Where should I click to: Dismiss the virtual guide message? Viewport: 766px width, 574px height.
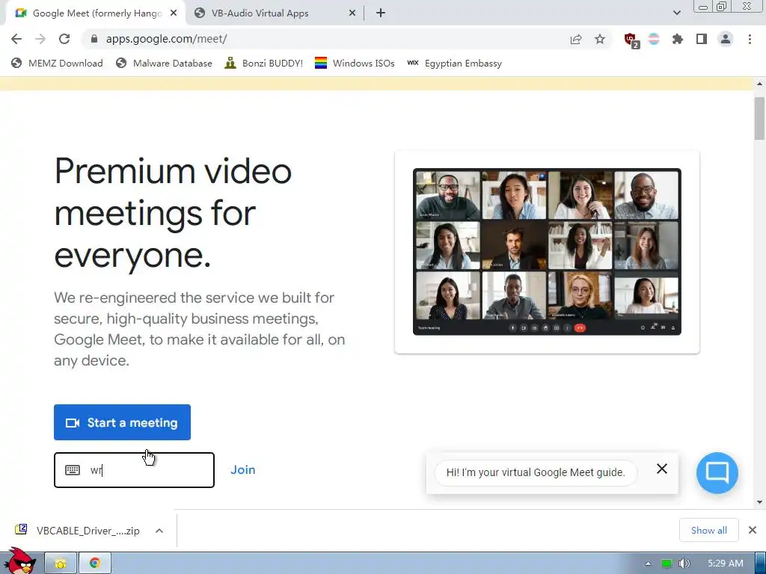[662, 469]
